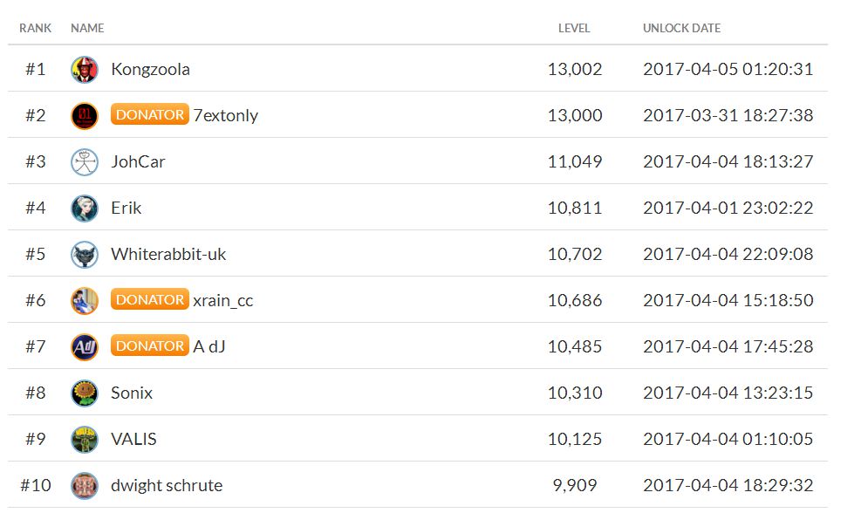Image resolution: width=868 pixels, height=513 pixels.
Task: Select Whiterabbit-uk's owl avatar
Action: point(85,253)
